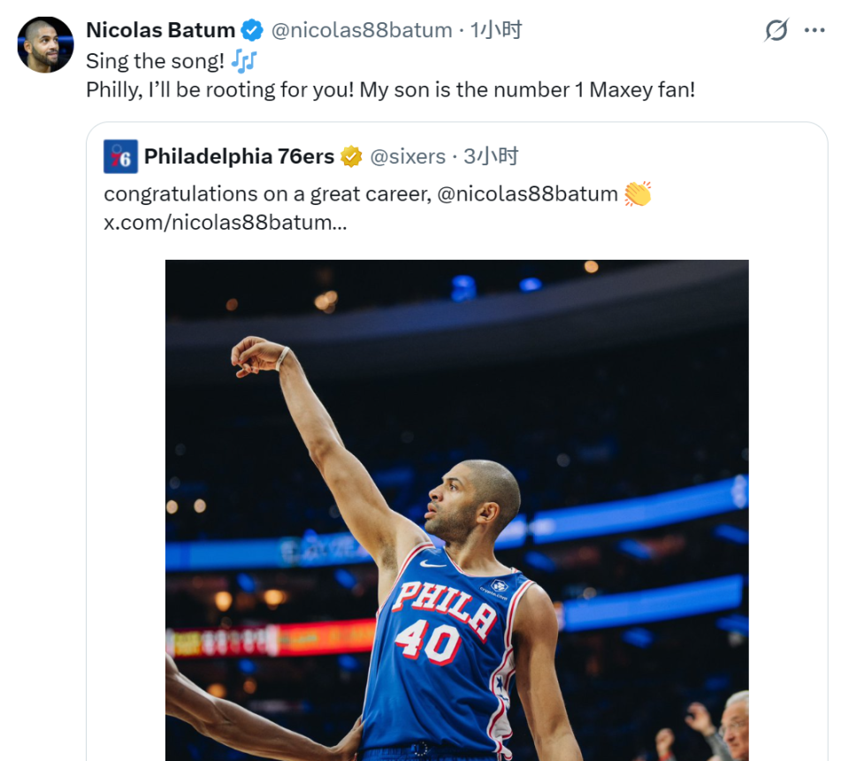Viewport: 849px width, 761px height.
Task: Click the 1小时 tweet timestamp
Action: (496, 30)
